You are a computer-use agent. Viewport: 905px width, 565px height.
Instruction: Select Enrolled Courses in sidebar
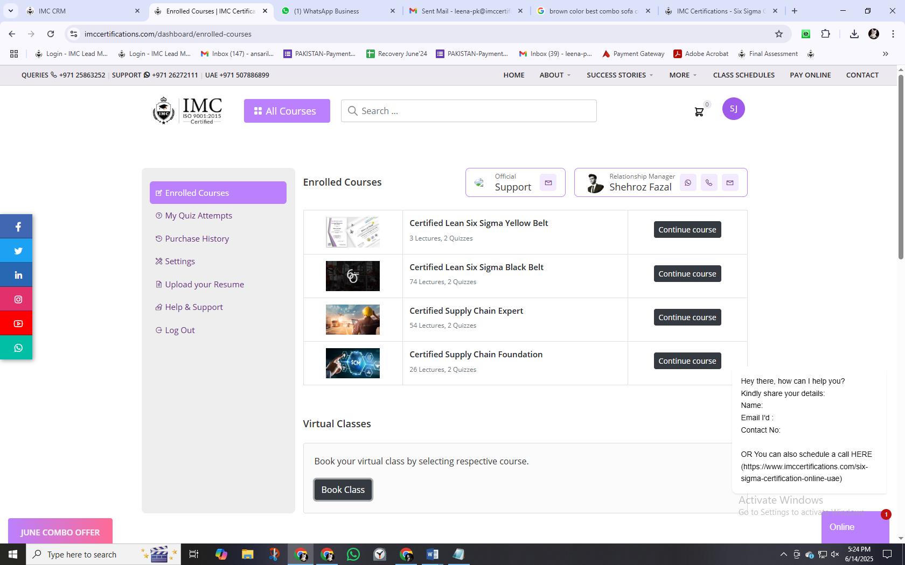tap(218, 193)
